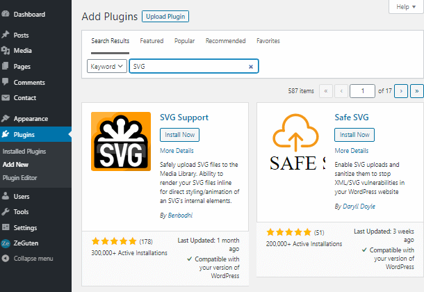Open the Media menu label
424x292 pixels.
pyautogui.click(x=23, y=51)
